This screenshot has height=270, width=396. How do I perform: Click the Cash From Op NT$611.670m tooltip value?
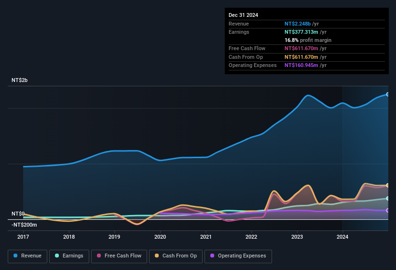301,57
